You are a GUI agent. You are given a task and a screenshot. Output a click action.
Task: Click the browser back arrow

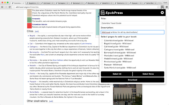pyautogui.click(x=3, y=7)
